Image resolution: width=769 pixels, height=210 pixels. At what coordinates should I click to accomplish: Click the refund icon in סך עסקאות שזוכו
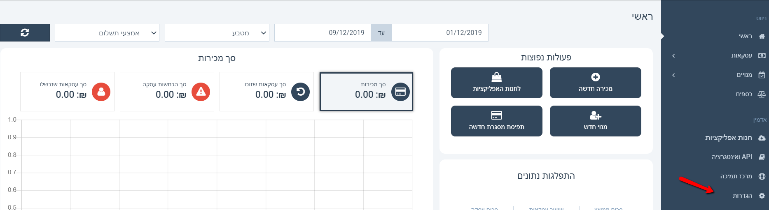click(x=301, y=92)
